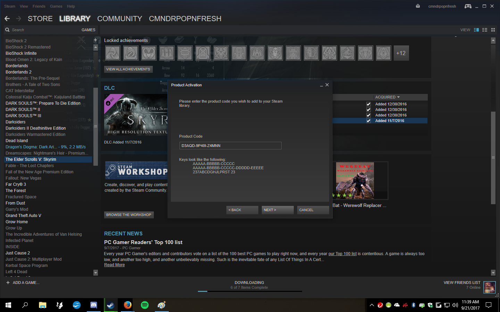Click the back navigation arrow in Steam

[x=7, y=18]
